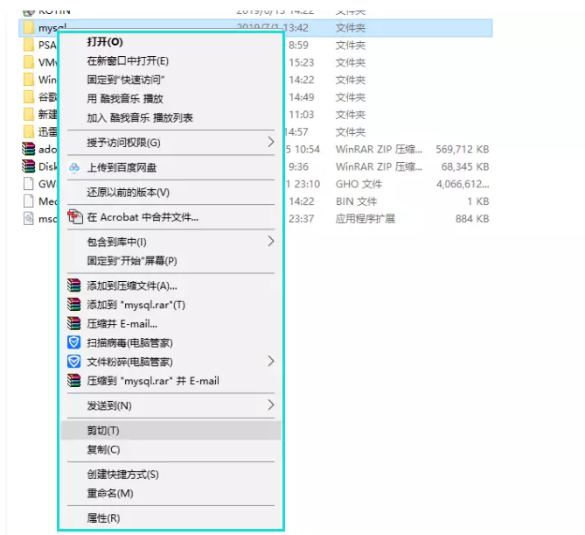The height and width of the screenshot is (535, 585).
Task: Choose 扫描病毒(电脑管家)
Action: pos(129,343)
